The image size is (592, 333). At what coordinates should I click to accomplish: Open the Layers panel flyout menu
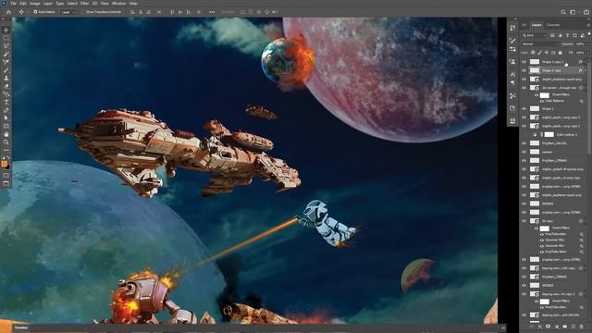[x=589, y=25]
